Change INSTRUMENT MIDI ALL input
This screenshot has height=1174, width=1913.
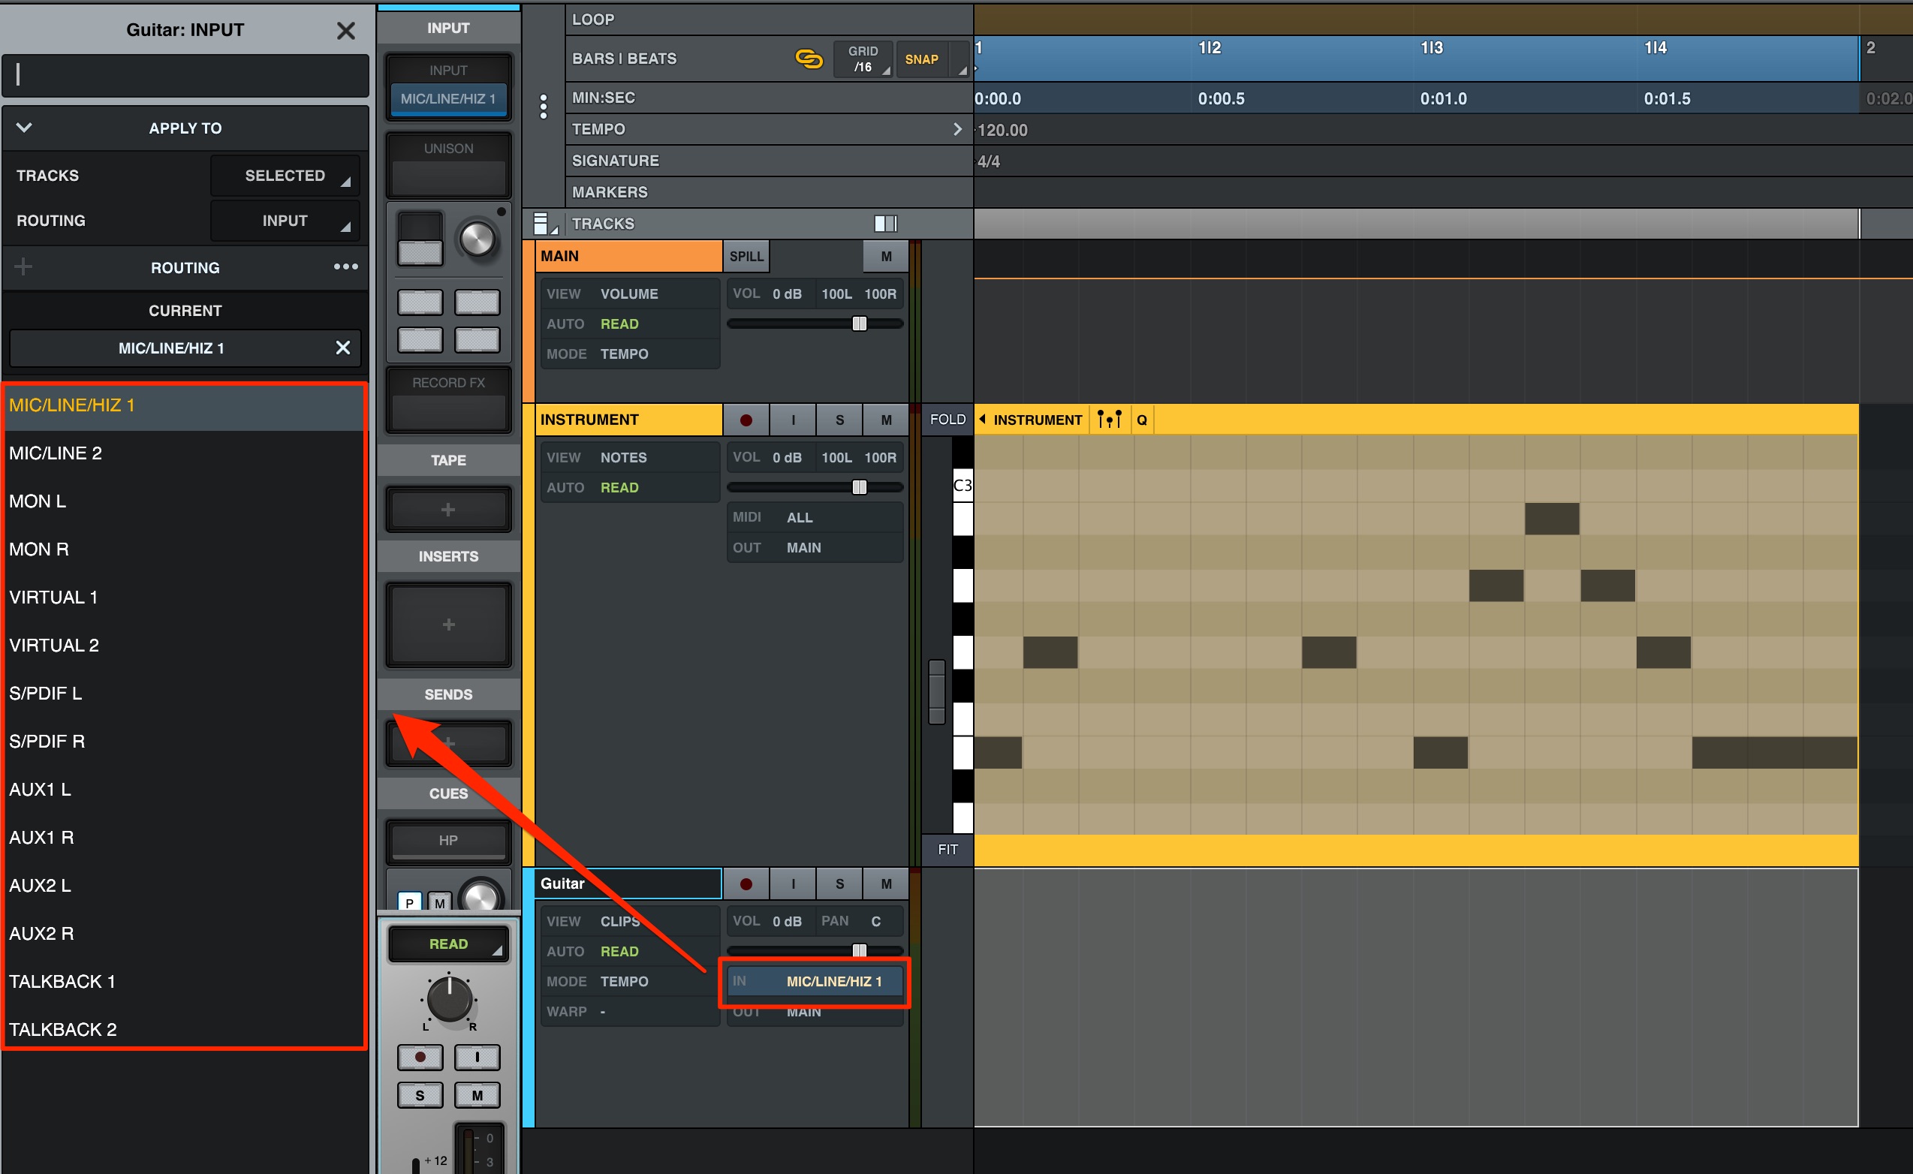pos(815,517)
